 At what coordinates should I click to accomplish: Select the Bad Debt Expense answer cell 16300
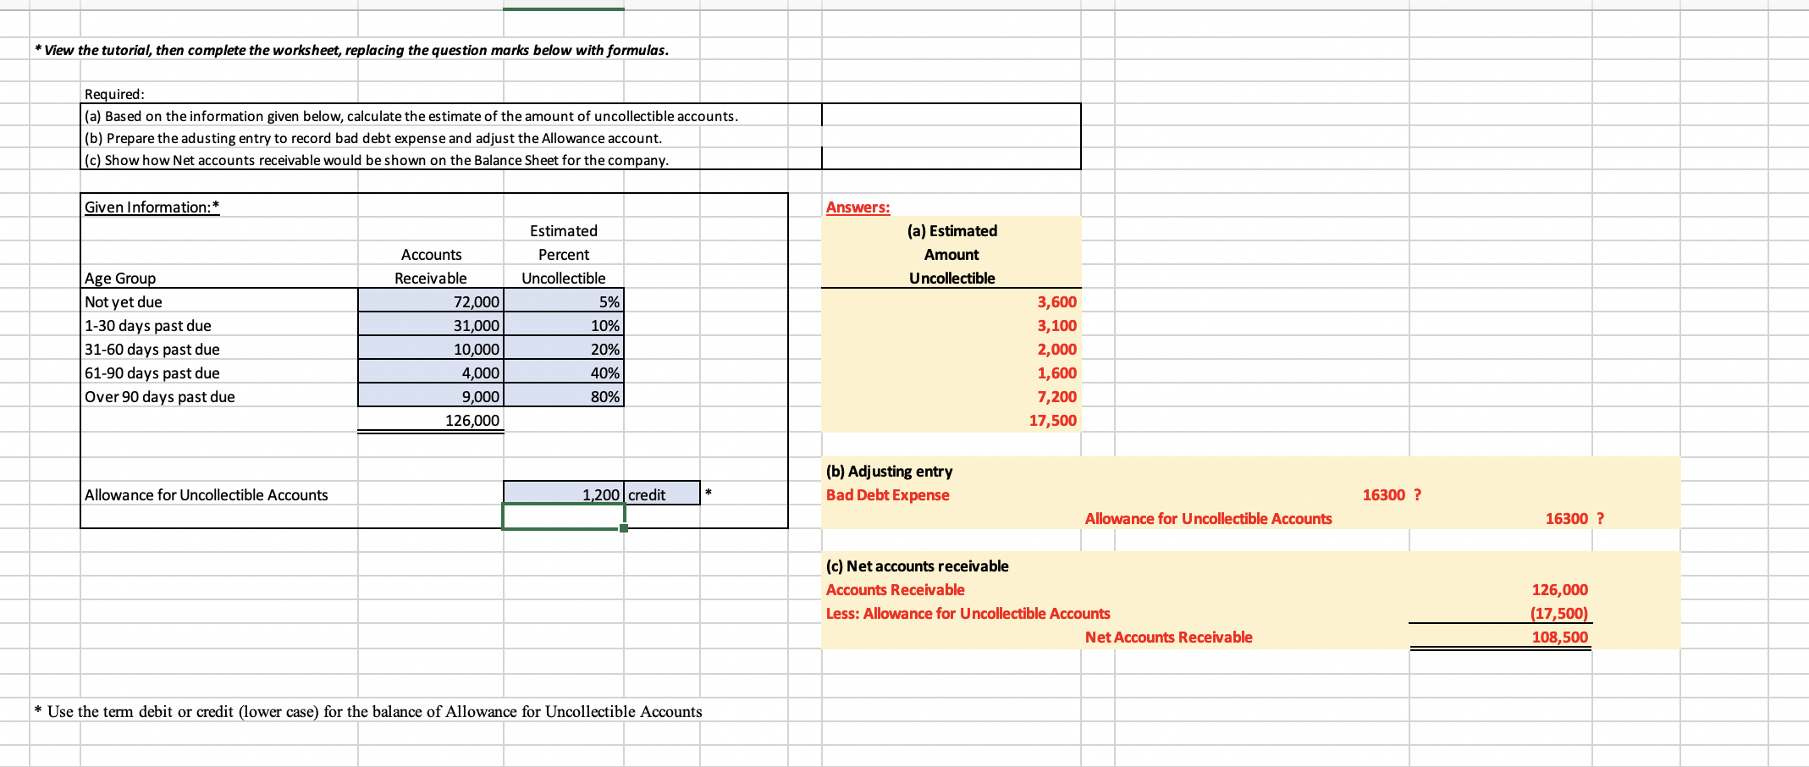point(1382,494)
